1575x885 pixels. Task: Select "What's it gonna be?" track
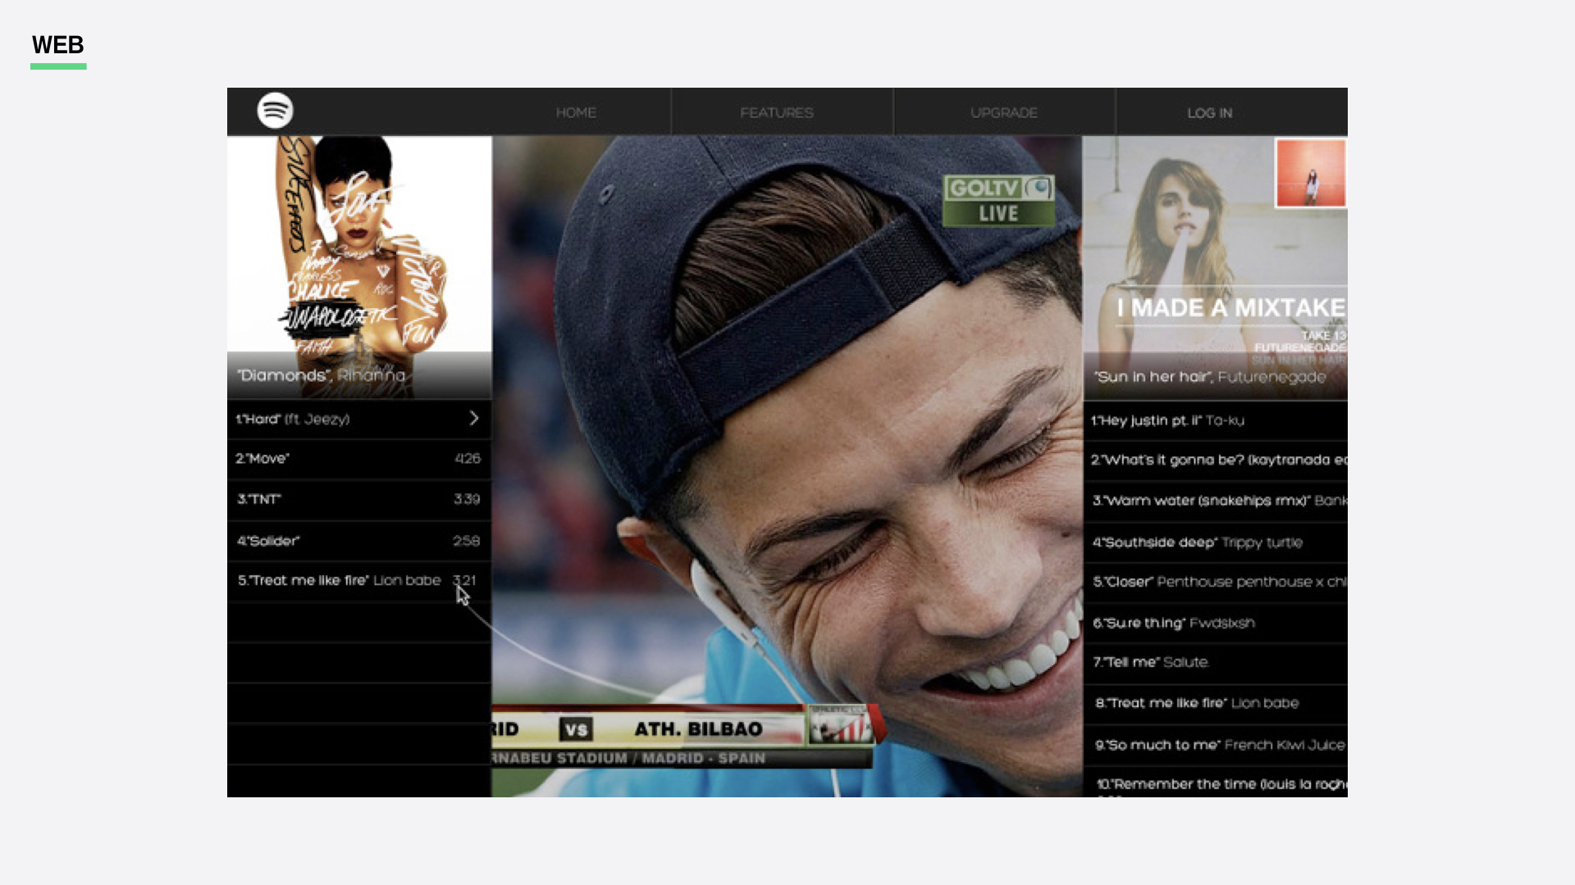click(x=1215, y=461)
